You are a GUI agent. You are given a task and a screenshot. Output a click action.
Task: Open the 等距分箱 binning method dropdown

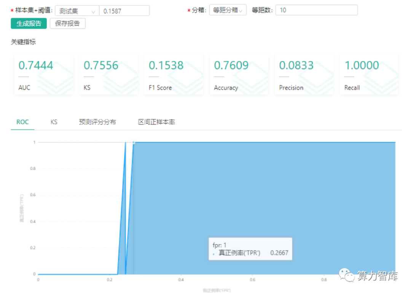(x=228, y=10)
